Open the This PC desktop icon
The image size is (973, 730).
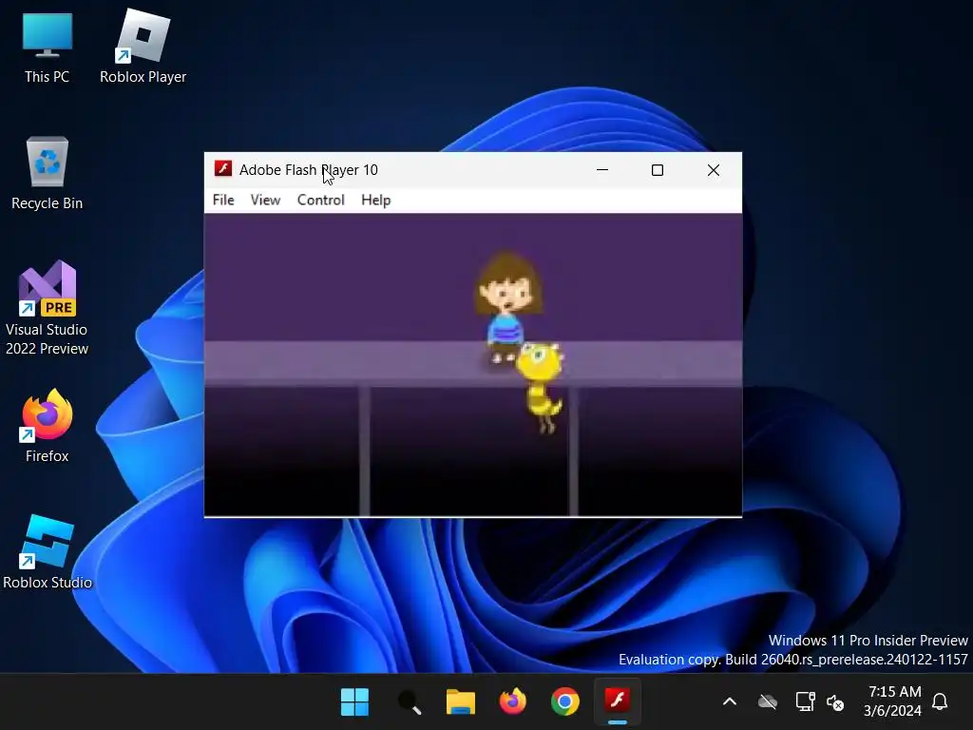48,48
